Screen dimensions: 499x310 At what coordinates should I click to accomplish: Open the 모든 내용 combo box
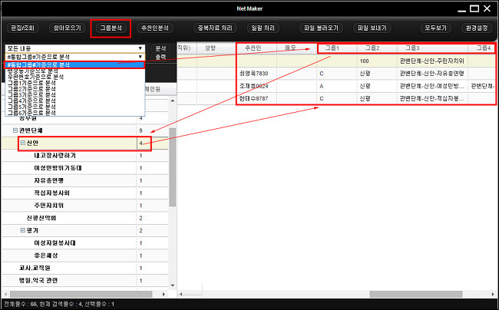(74, 48)
